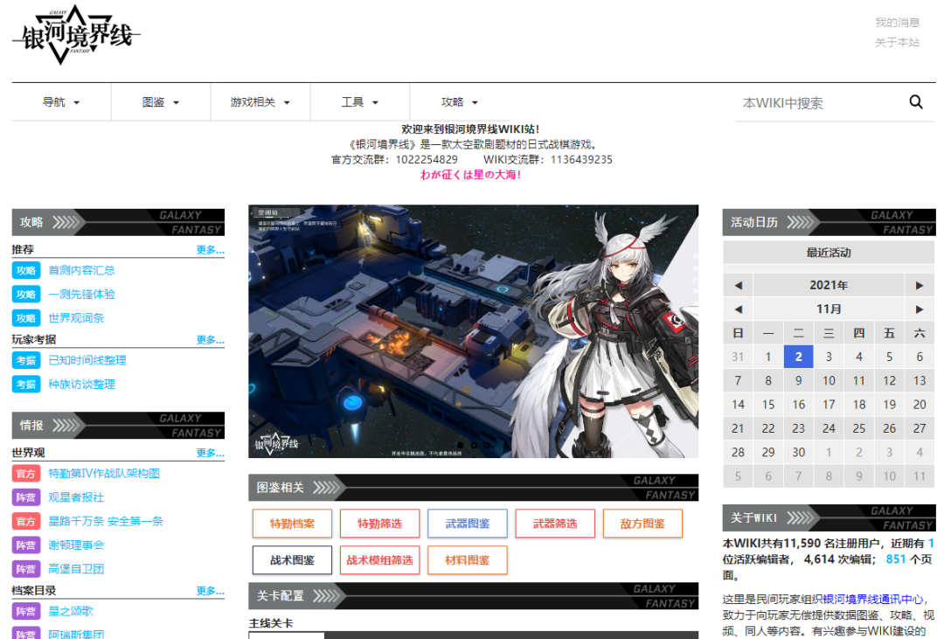Open the 图鉴 dropdown menu
Viewport: 944px width, 639px height.
tap(161, 102)
